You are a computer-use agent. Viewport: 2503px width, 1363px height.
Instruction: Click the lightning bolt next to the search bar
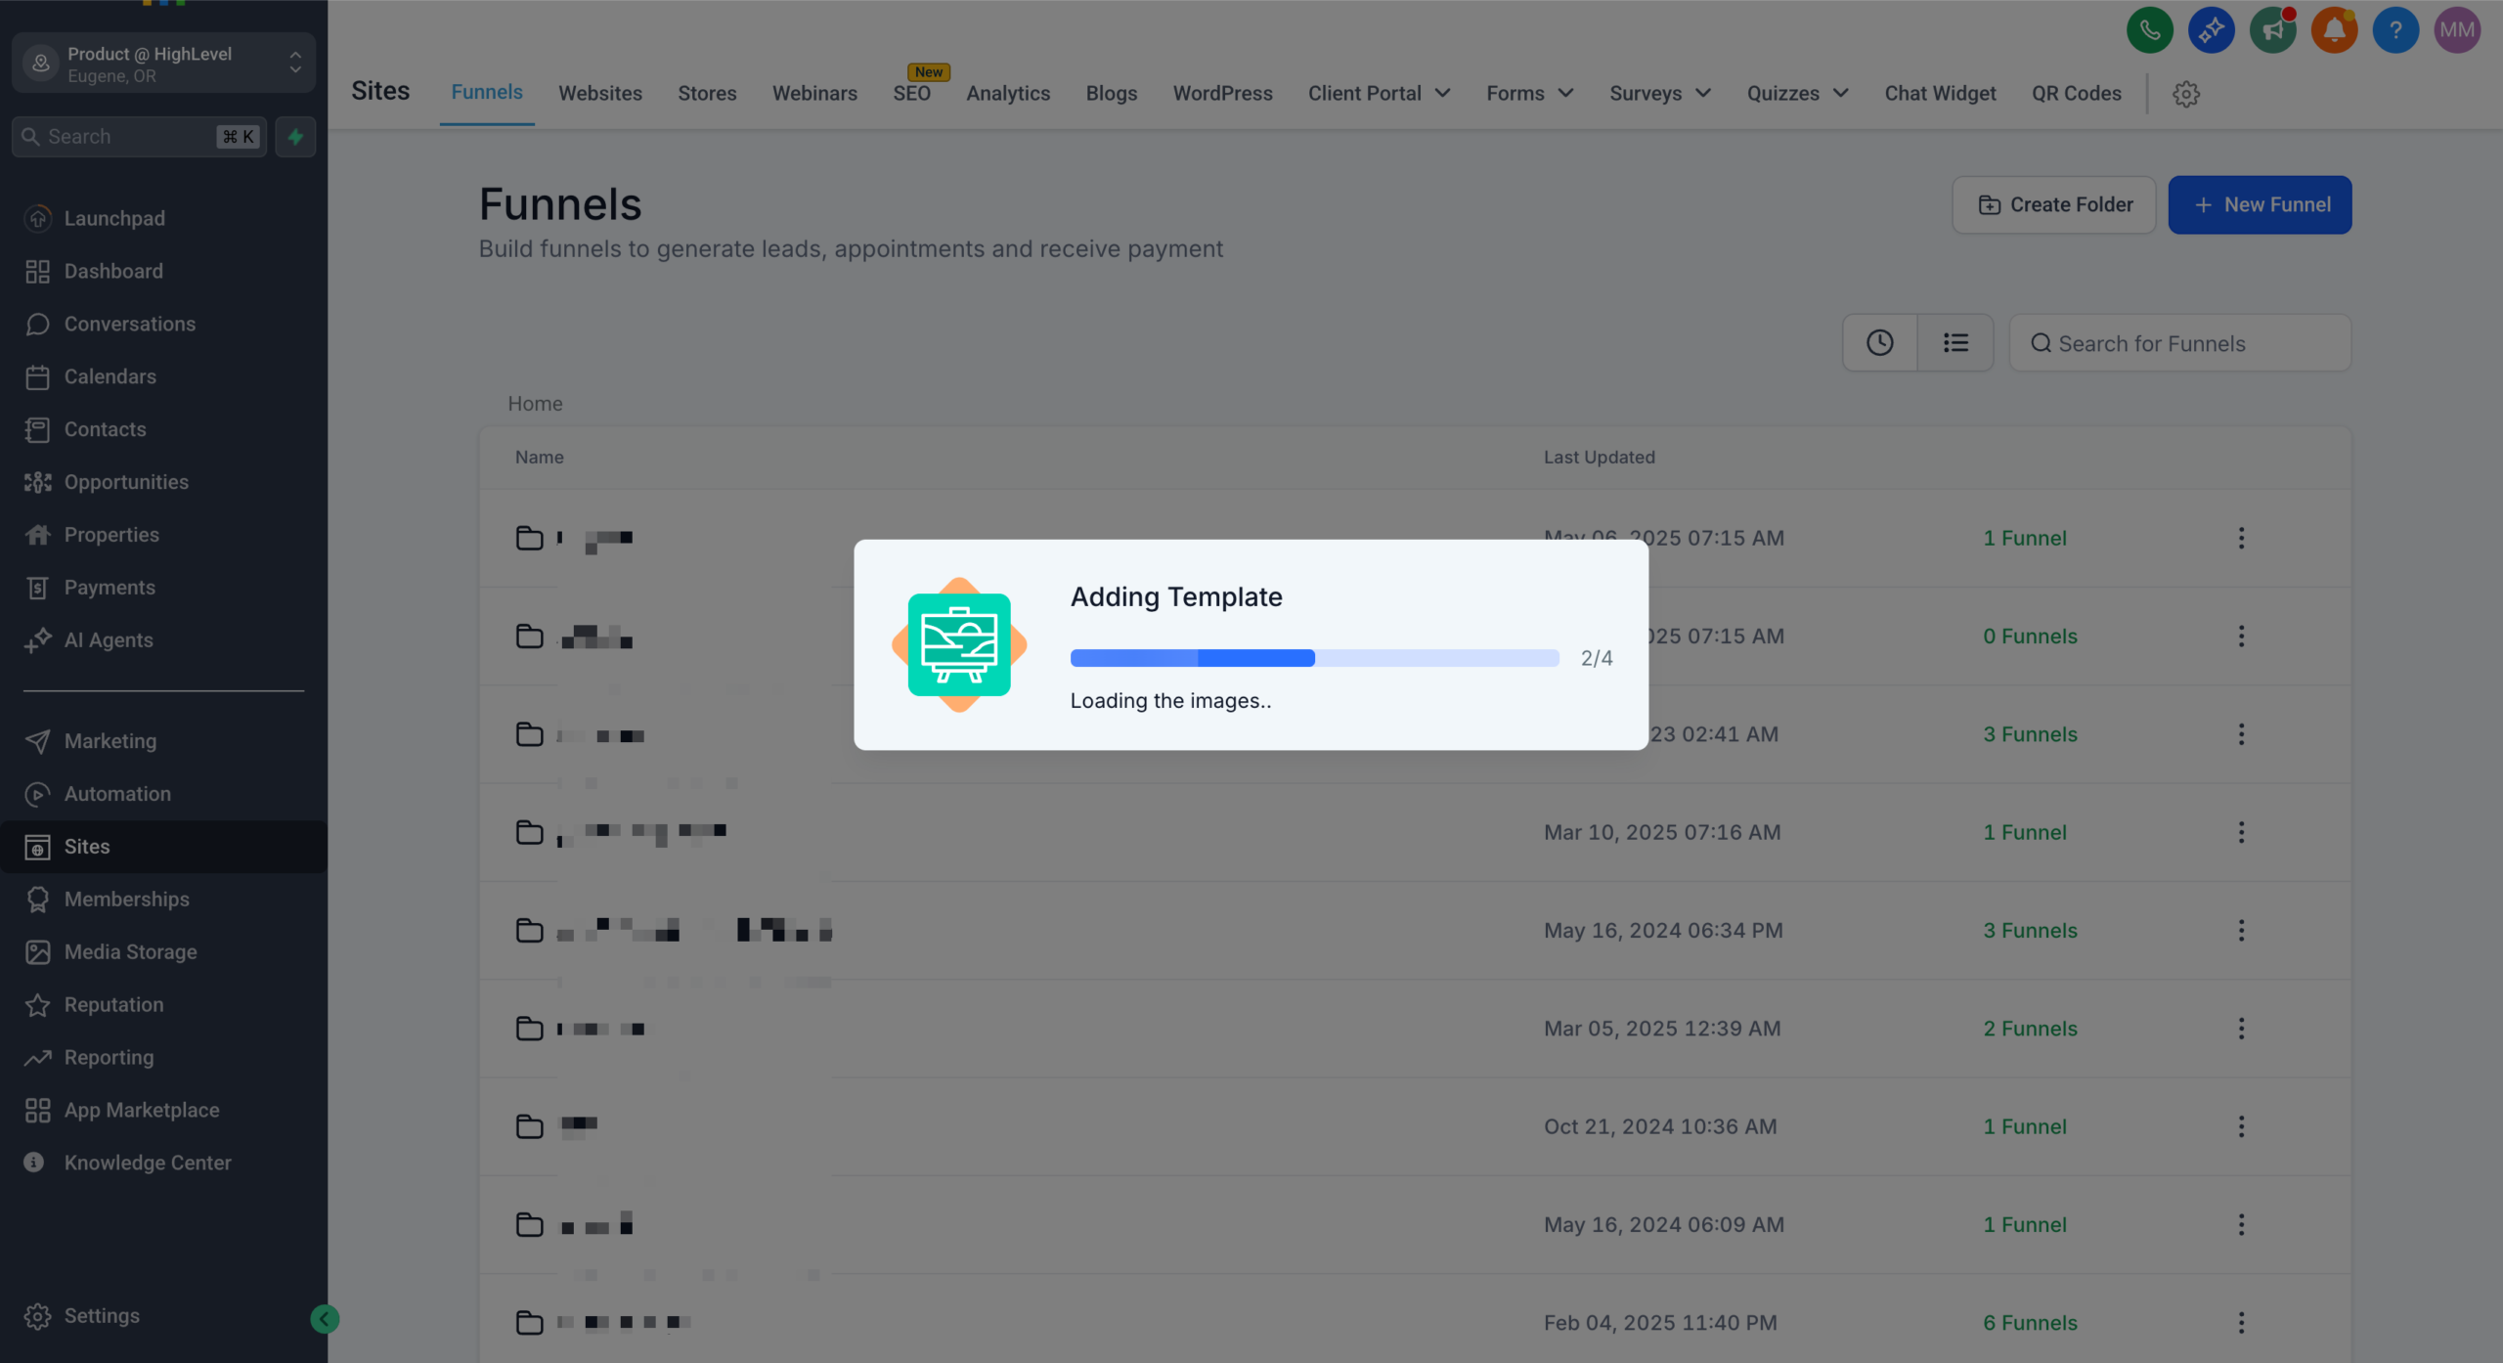click(295, 136)
